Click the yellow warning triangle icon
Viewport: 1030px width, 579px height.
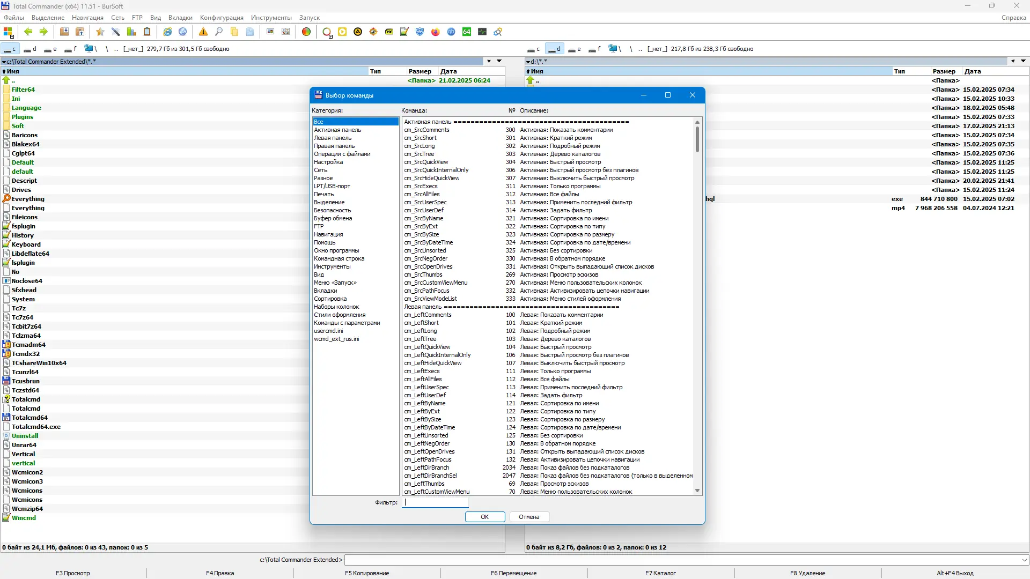pos(203,32)
